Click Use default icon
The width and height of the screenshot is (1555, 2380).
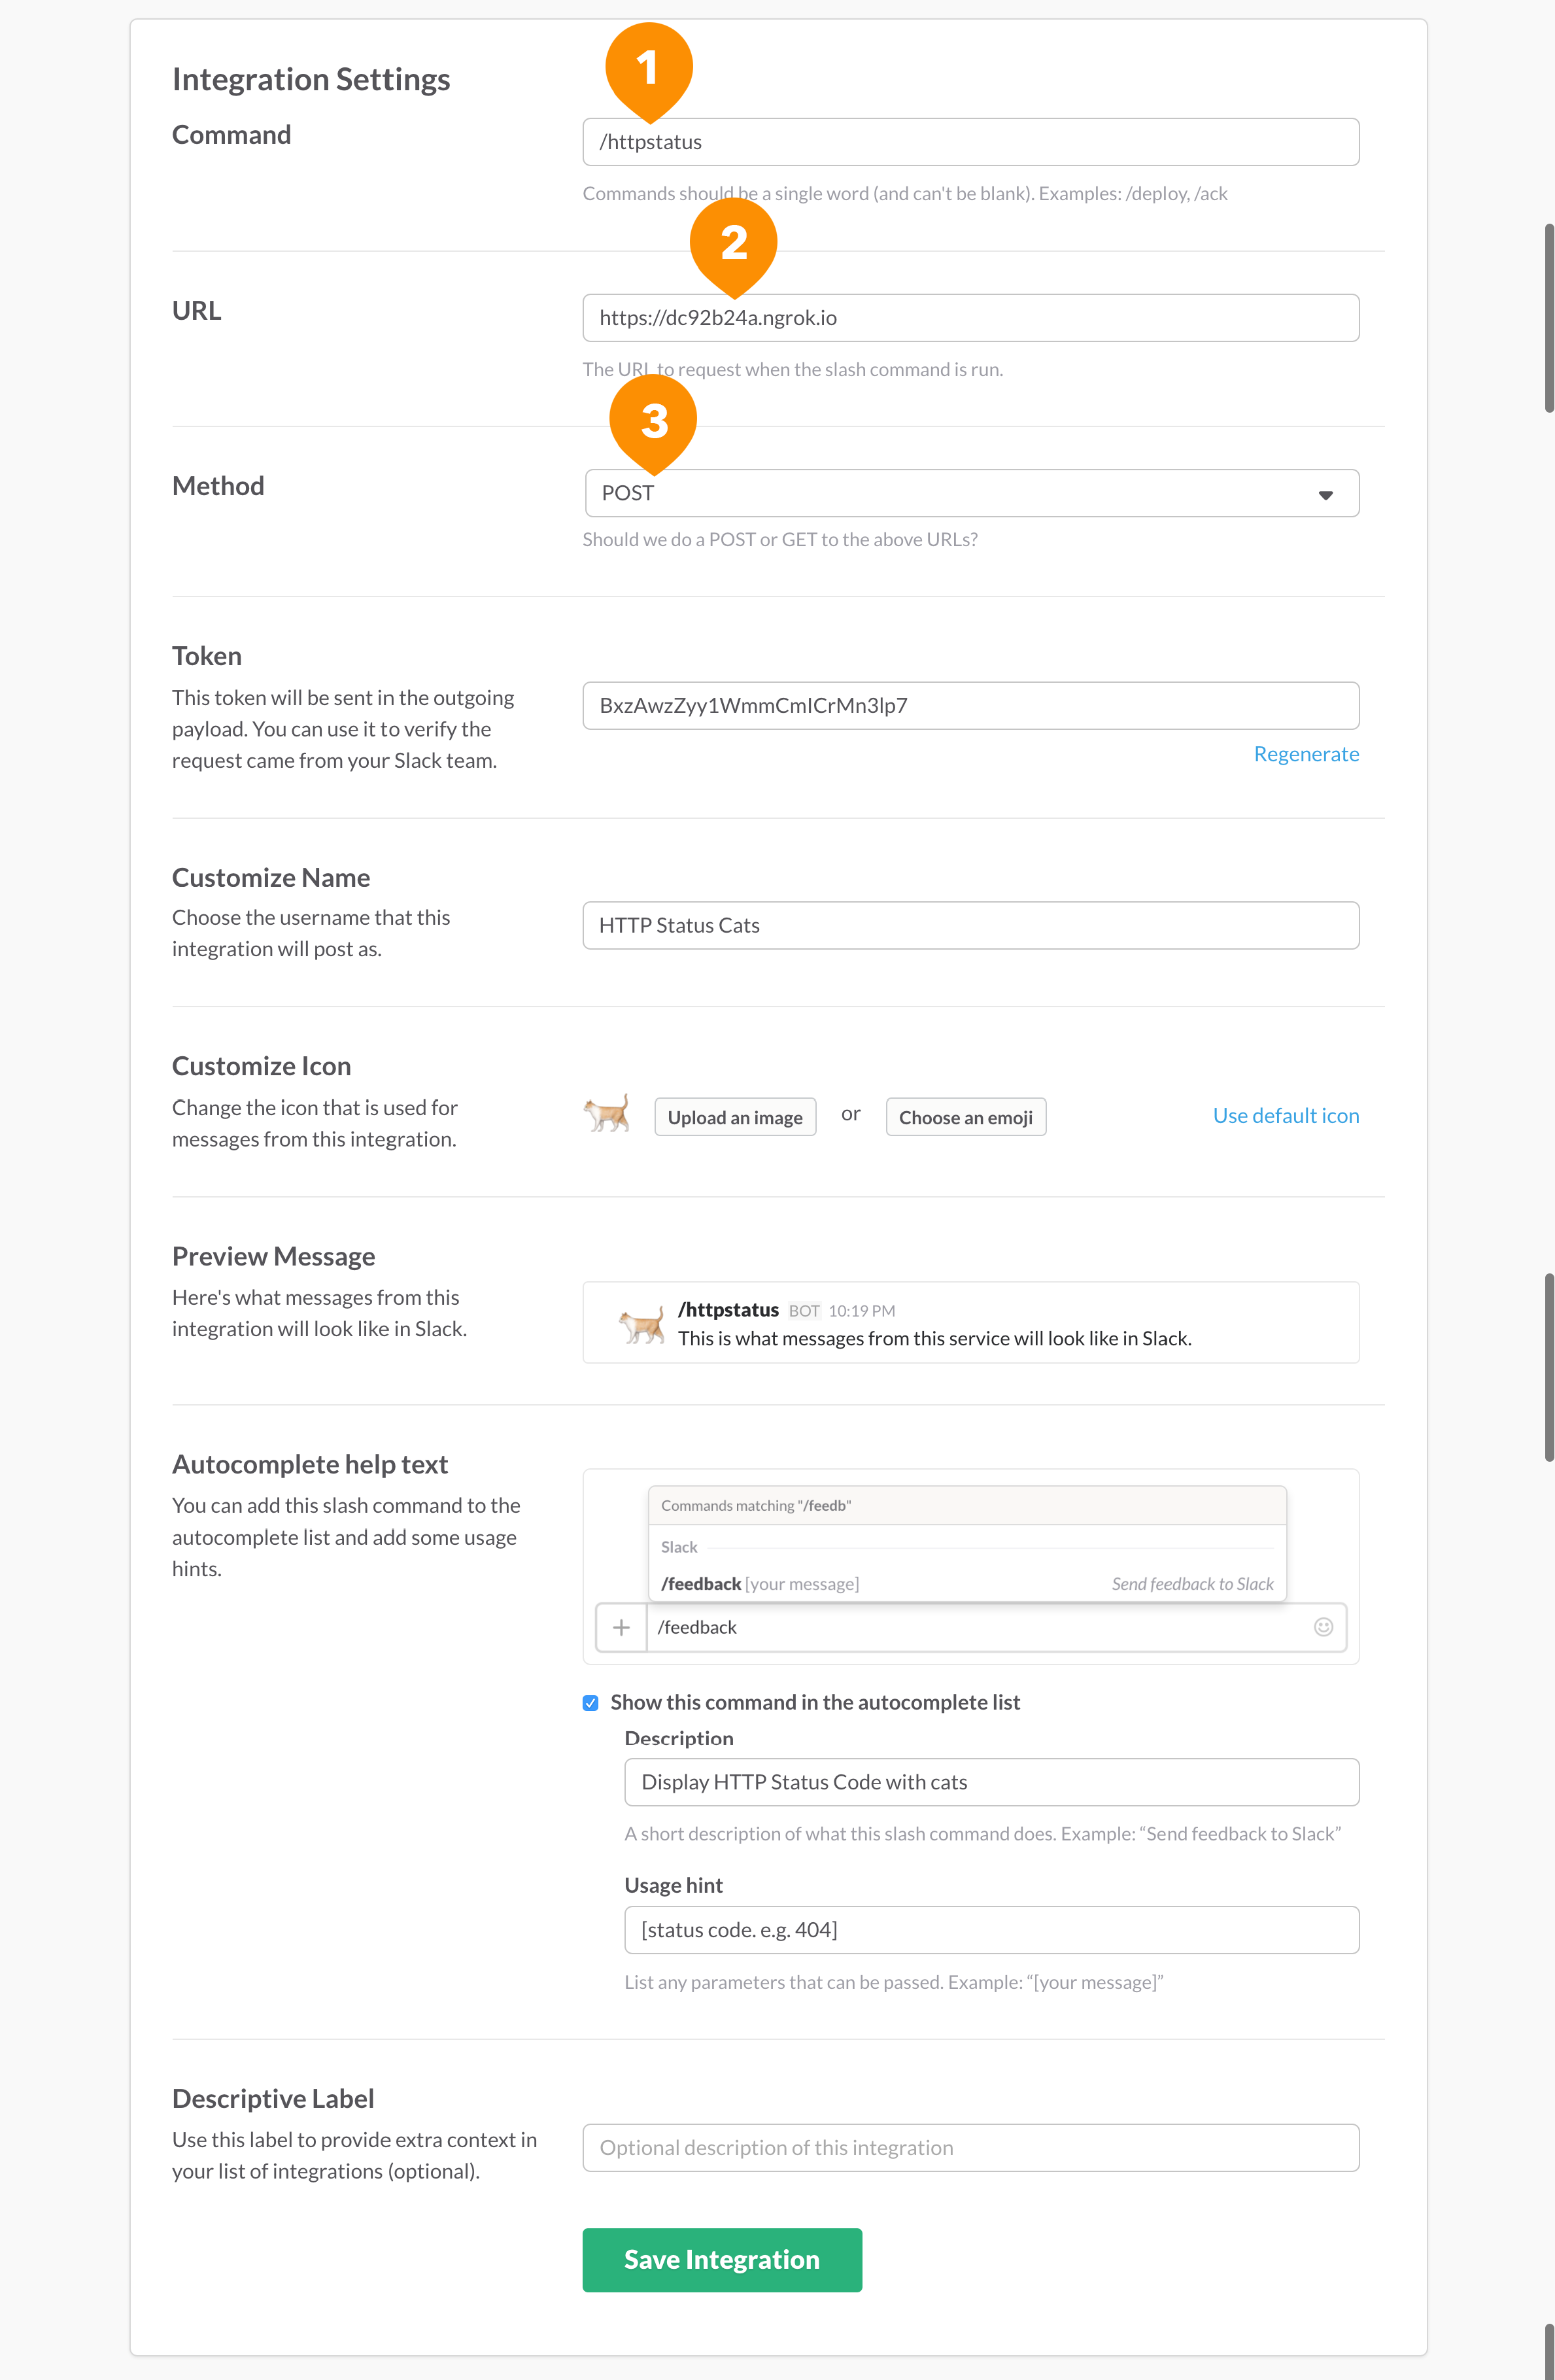pos(1286,1115)
